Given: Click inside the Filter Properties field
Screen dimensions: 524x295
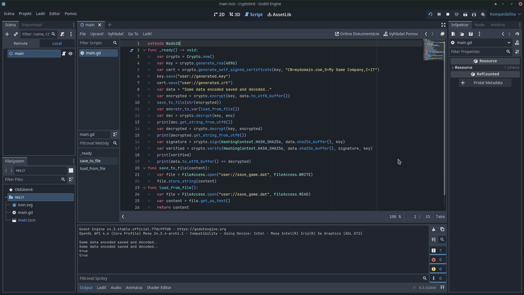Looking at the screenshot, I should pyautogui.click(x=478, y=52).
